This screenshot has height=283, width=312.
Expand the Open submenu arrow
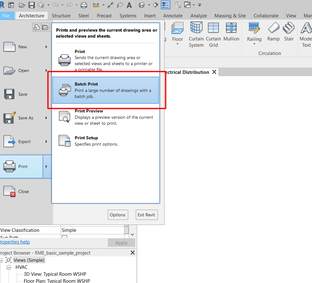tap(46, 70)
